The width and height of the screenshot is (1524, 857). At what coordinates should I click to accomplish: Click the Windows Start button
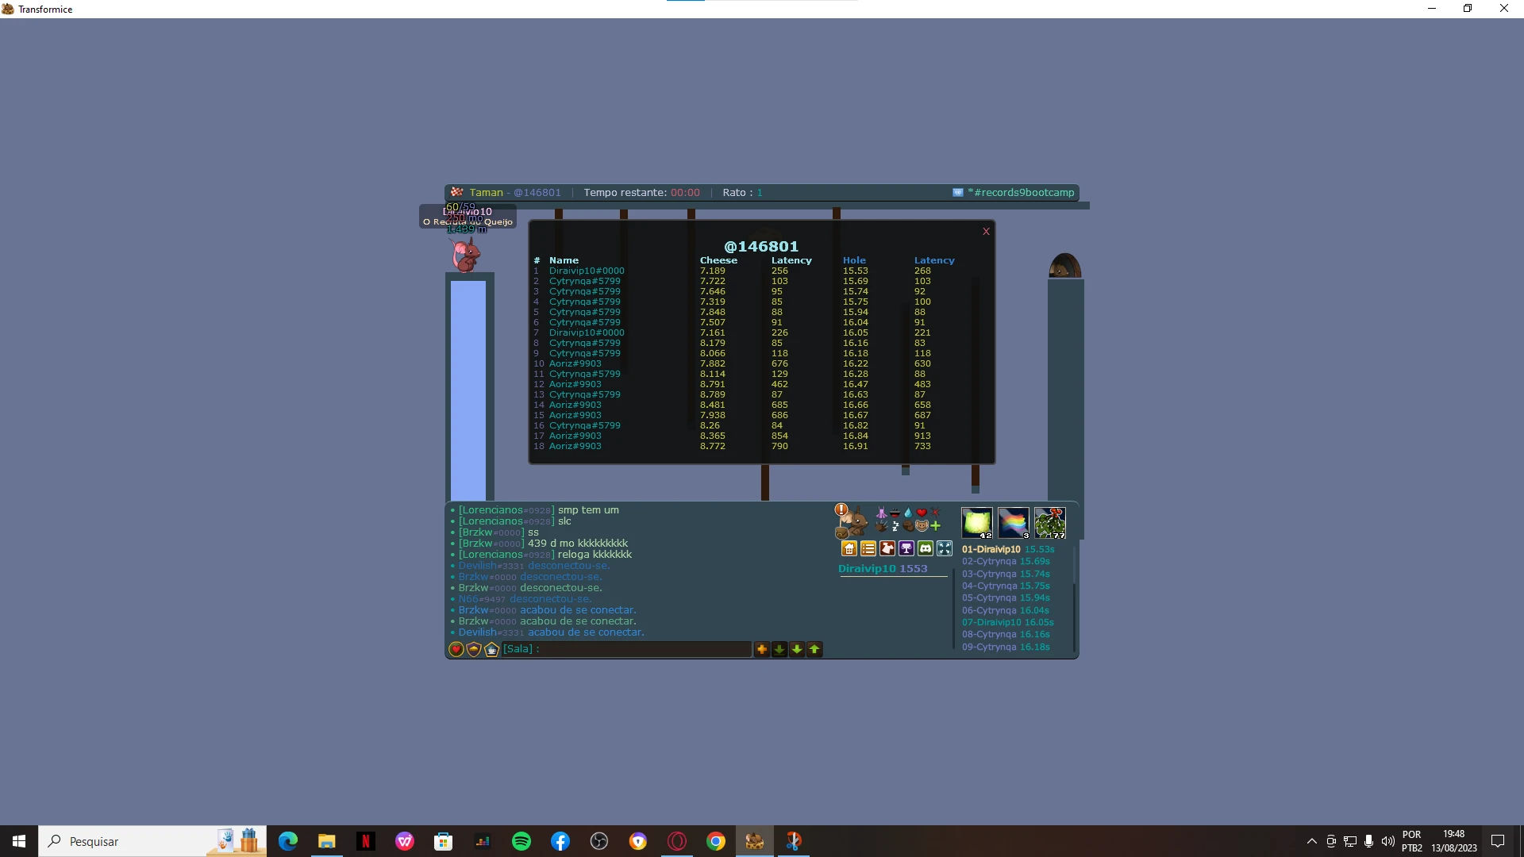click(x=19, y=841)
